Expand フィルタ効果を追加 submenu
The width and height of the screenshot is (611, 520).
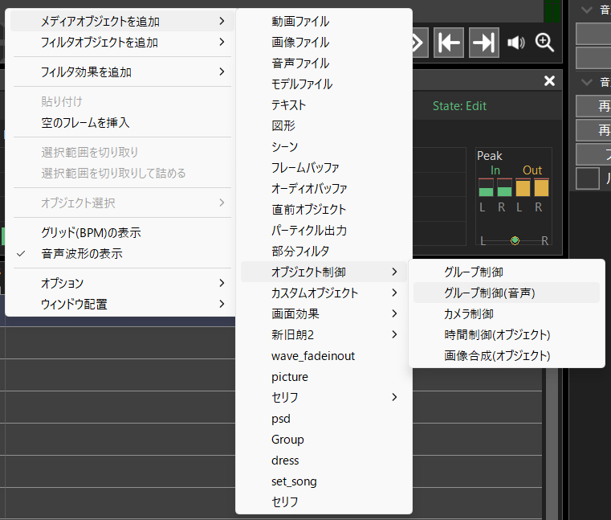pyautogui.click(x=123, y=72)
